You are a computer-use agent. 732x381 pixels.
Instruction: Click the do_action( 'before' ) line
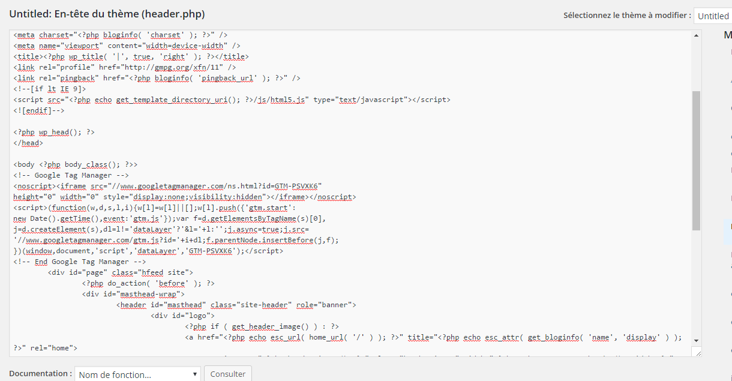(149, 283)
